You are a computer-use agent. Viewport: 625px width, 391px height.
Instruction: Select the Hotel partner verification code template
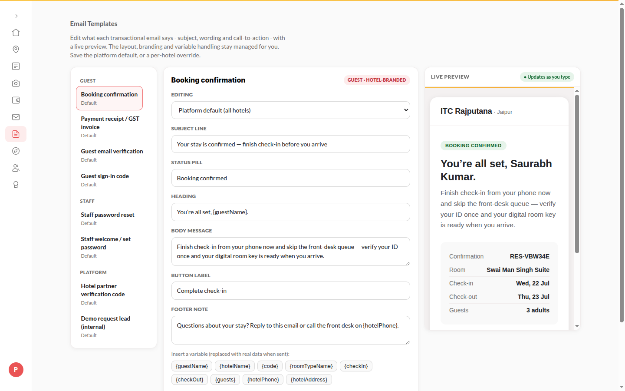tap(109, 294)
